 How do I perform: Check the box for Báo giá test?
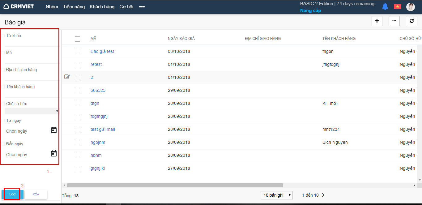pyautogui.click(x=77, y=52)
